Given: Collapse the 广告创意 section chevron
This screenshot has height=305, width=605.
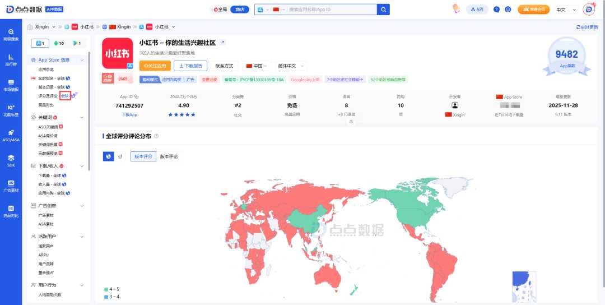Looking at the screenshot, I should click(x=82, y=206).
